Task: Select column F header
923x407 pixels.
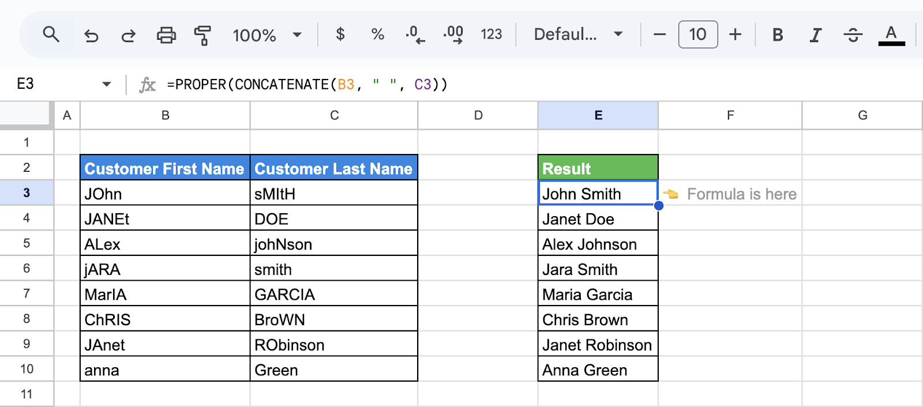Action: click(730, 115)
